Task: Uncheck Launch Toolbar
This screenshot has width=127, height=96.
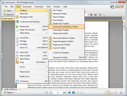Action: tap(50, 48)
